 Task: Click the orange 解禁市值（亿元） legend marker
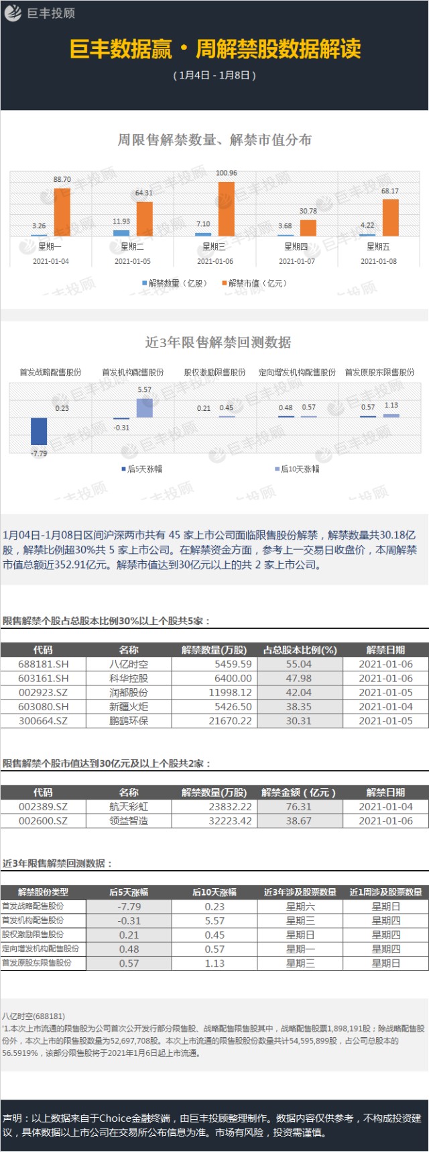pos(224,283)
